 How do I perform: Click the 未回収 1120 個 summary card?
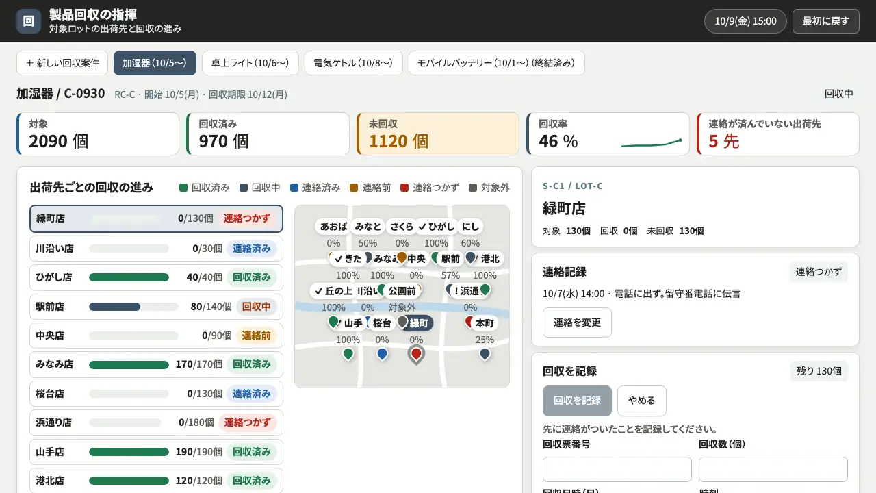(438, 134)
